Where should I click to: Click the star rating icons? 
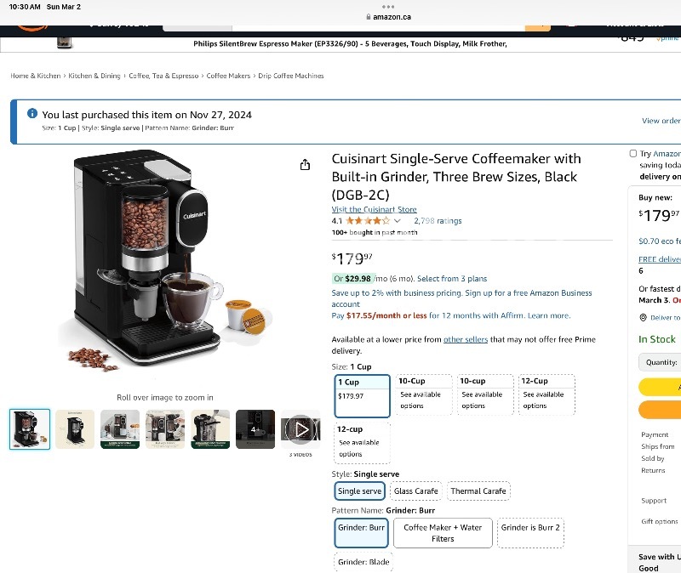[x=368, y=220]
